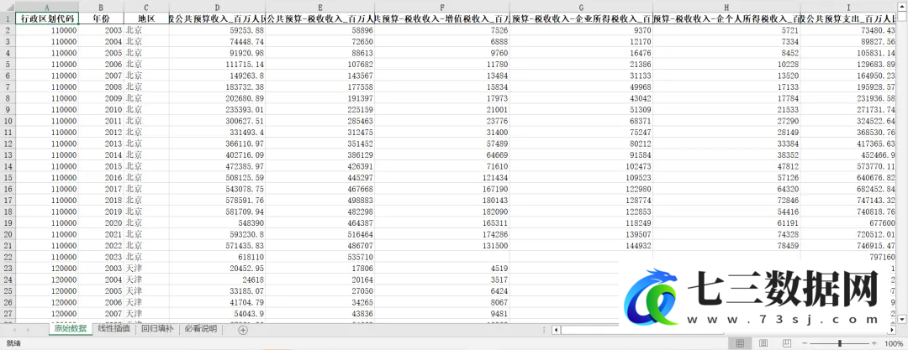908x350 pixels.
Task: Select column F header
Action: pyautogui.click(x=442, y=7)
